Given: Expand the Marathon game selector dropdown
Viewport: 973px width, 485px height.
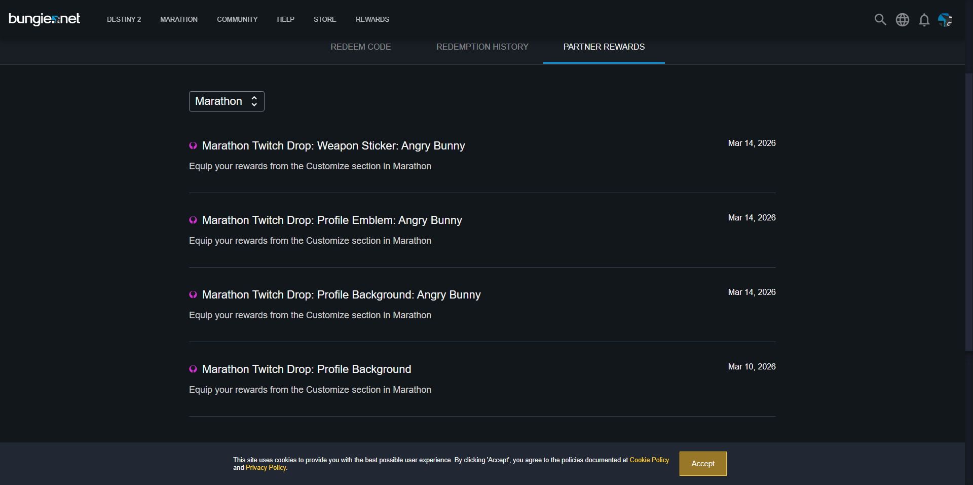Looking at the screenshot, I should tap(227, 101).
